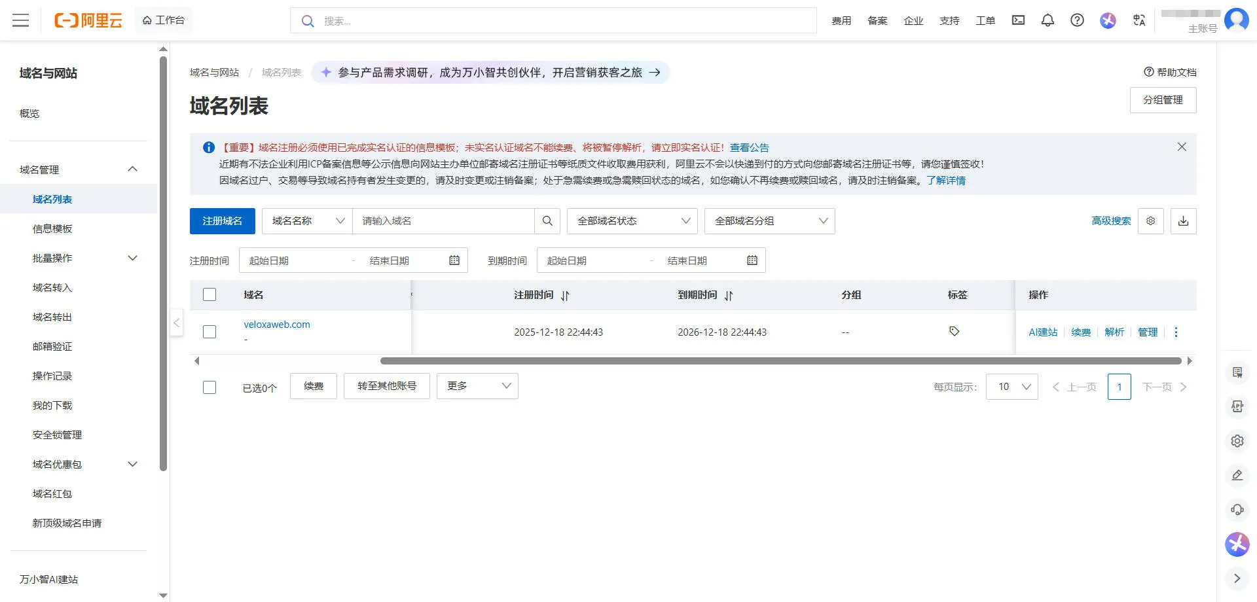Download the domain list via export icon
Image resolution: width=1257 pixels, height=602 pixels.
(x=1183, y=221)
